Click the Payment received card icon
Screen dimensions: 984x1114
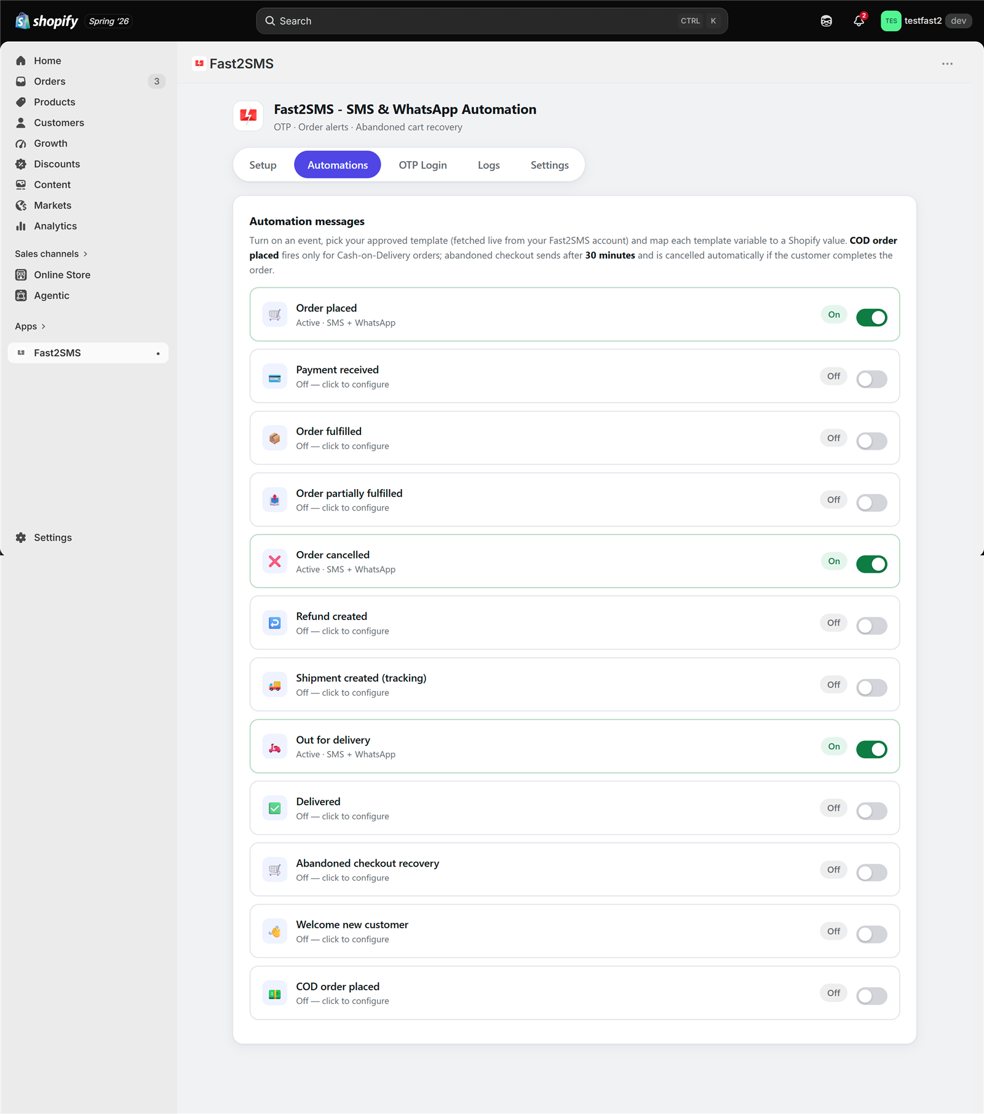[275, 376]
